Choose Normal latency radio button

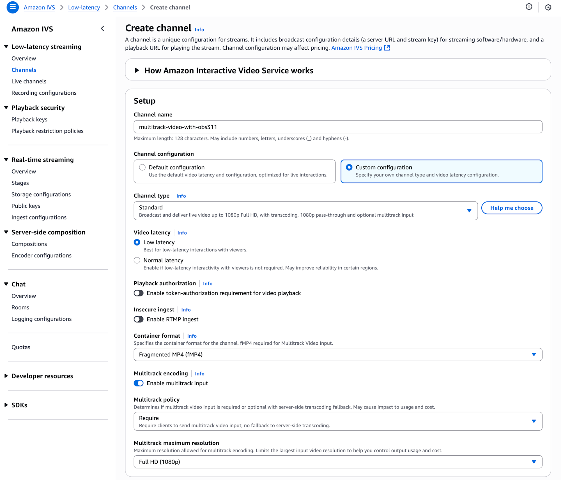[x=137, y=260]
